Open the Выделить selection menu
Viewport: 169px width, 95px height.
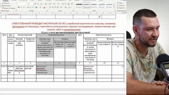click(x=121, y=8)
